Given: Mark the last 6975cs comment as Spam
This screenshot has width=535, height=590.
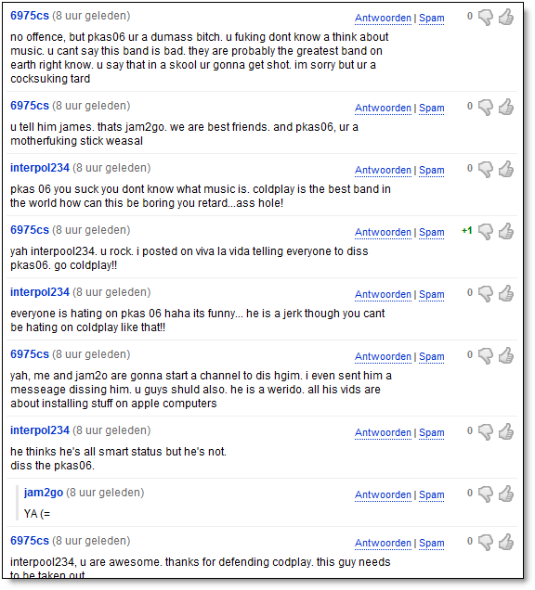Looking at the screenshot, I should click(432, 544).
